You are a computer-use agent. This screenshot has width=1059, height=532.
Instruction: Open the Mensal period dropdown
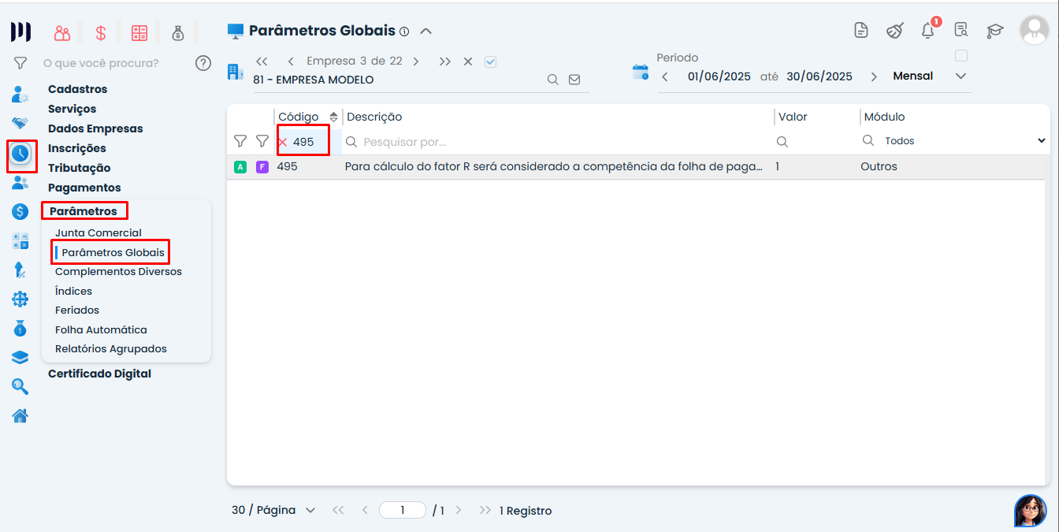click(960, 76)
